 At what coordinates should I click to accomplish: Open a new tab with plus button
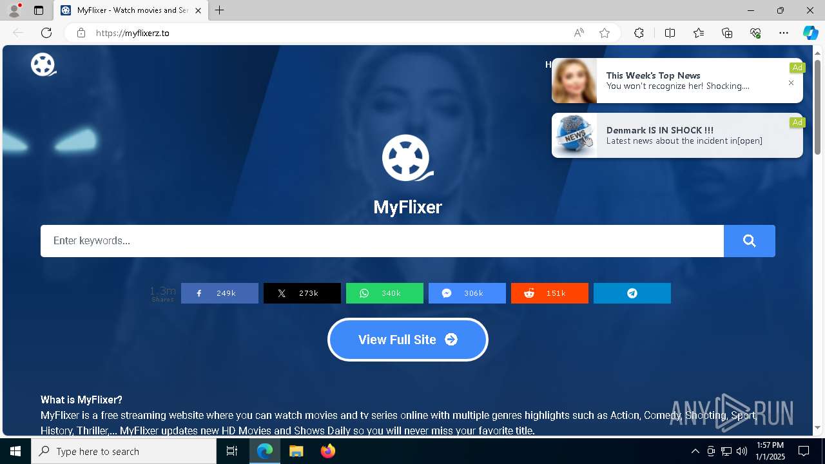[x=220, y=10]
